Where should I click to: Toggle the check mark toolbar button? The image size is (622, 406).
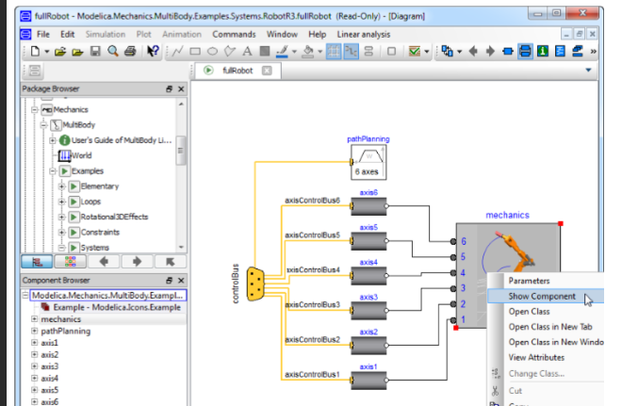416,52
